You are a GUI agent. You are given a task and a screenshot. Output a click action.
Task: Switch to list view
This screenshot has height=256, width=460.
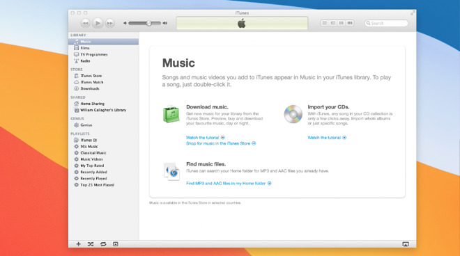click(x=325, y=23)
